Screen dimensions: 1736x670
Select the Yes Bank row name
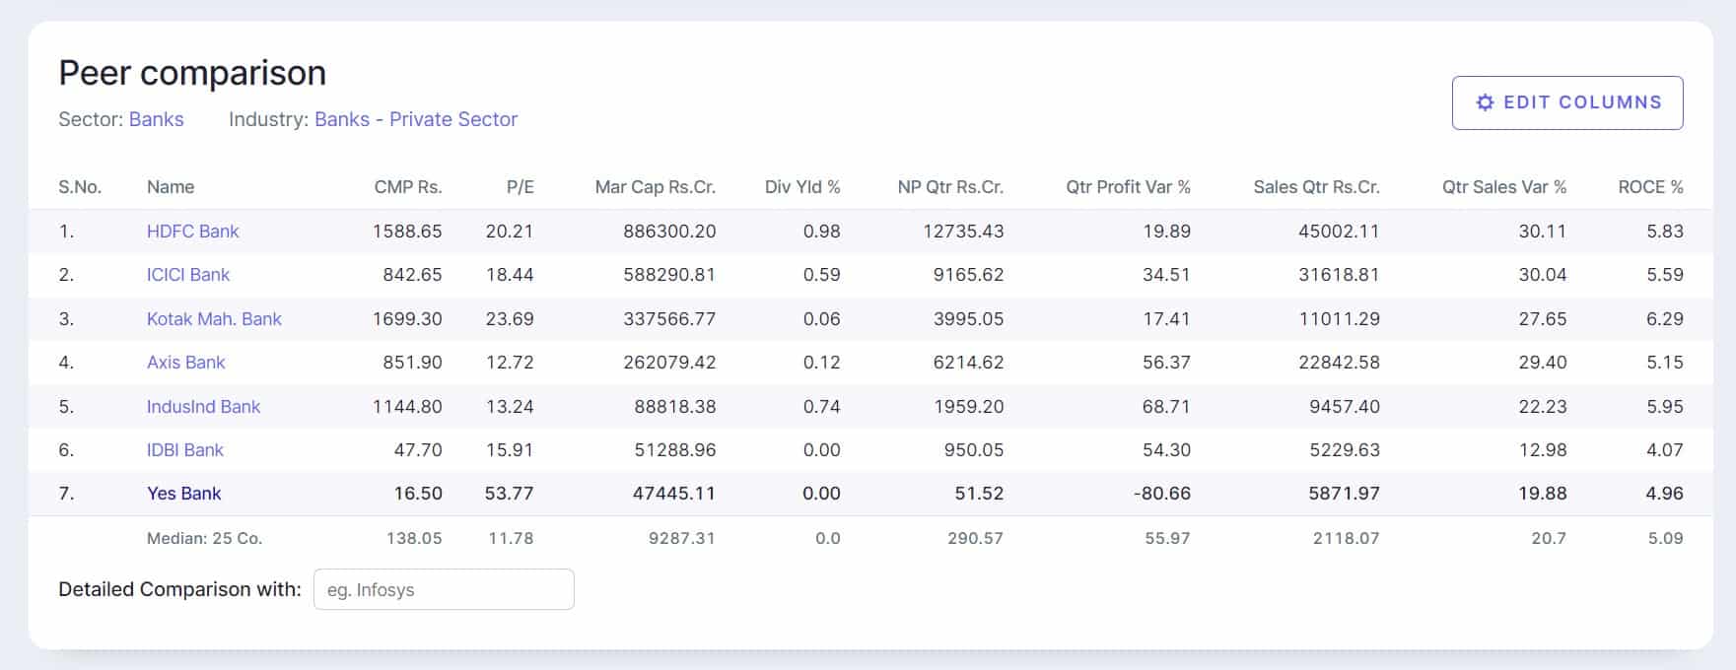coord(183,494)
